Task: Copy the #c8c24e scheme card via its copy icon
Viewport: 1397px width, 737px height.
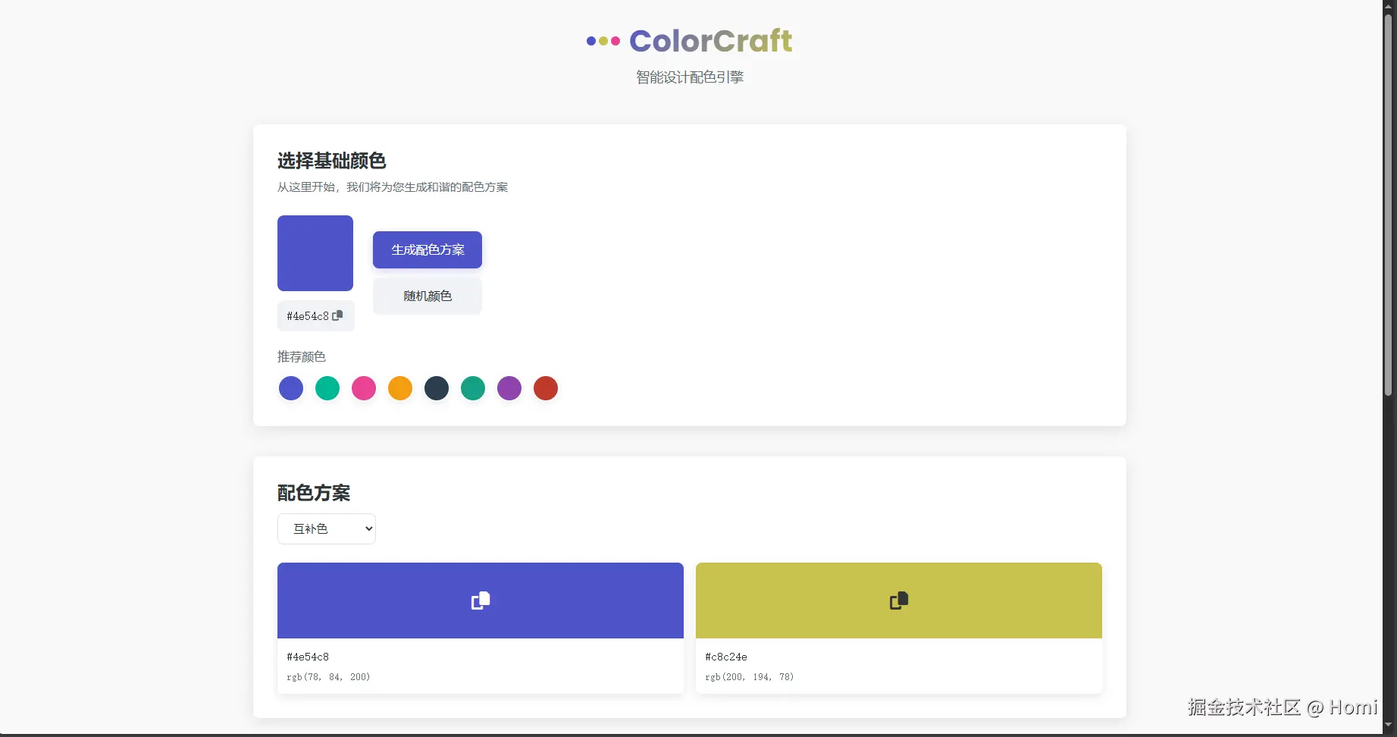Action: click(x=899, y=600)
